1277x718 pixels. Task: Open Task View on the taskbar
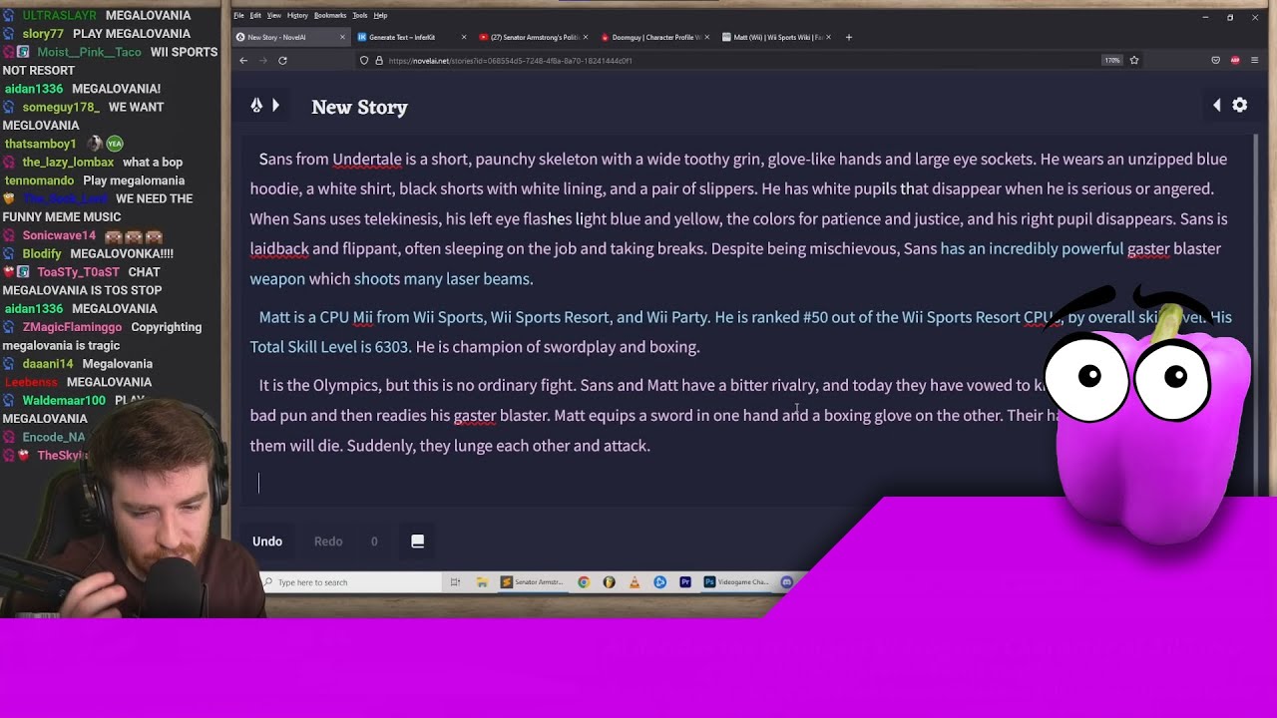click(x=455, y=582)
